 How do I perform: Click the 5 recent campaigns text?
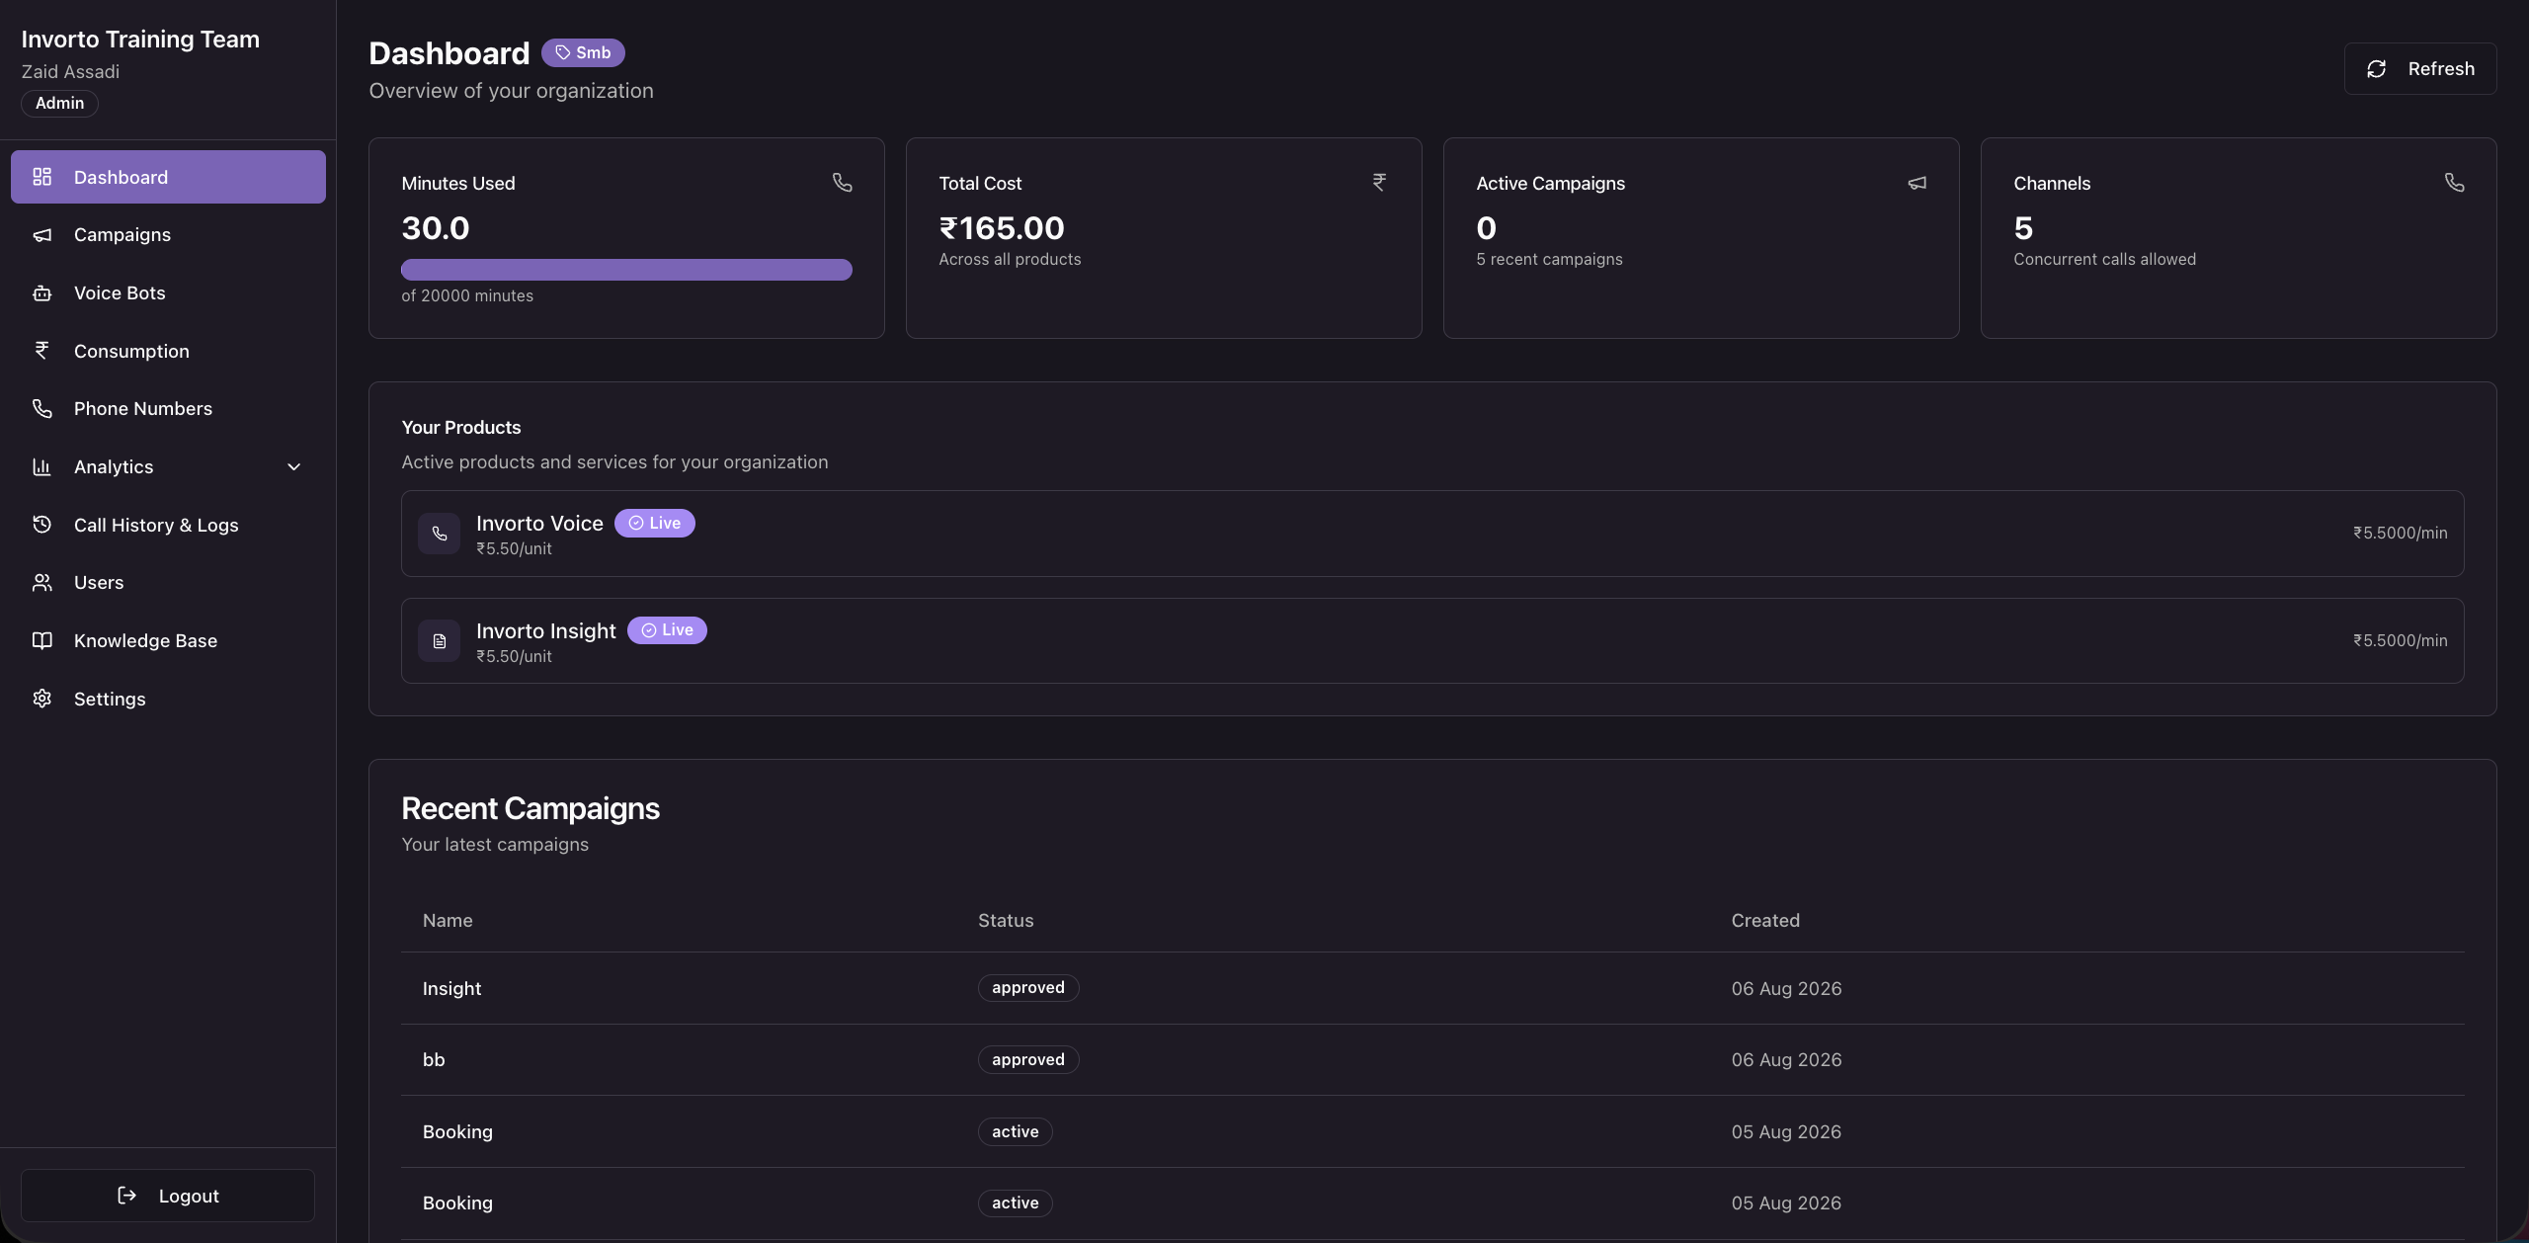click(1549, 260)
